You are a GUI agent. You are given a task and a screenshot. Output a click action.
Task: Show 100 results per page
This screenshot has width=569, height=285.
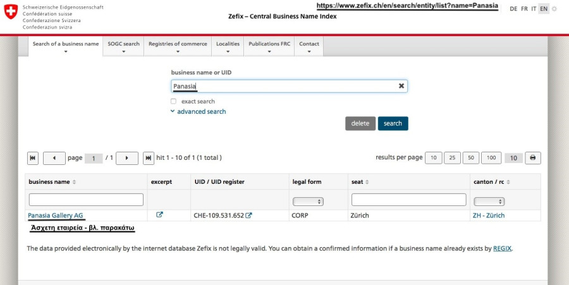pos(491,158)
